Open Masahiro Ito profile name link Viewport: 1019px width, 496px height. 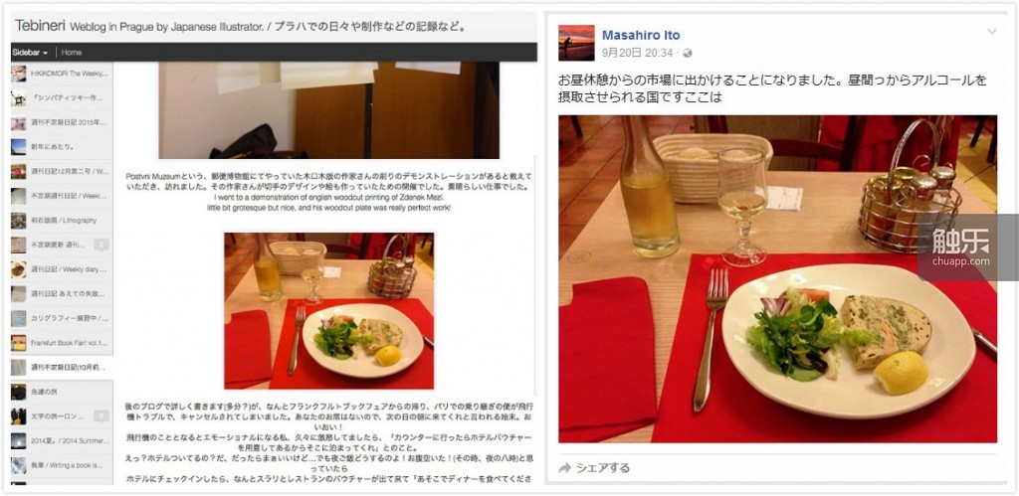click(x=641, y=35)
